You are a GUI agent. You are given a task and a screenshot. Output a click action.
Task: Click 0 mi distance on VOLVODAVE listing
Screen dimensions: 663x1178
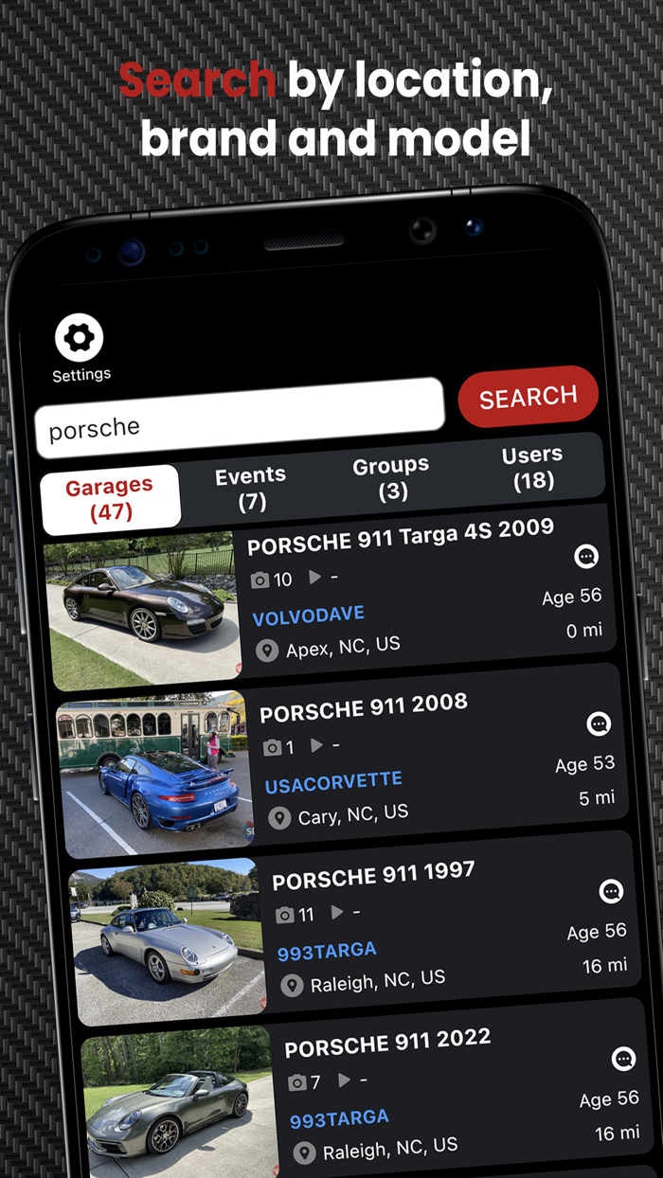pos(584,631)
